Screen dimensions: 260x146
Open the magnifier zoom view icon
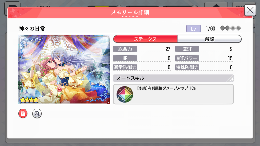[x=37, y=113]
